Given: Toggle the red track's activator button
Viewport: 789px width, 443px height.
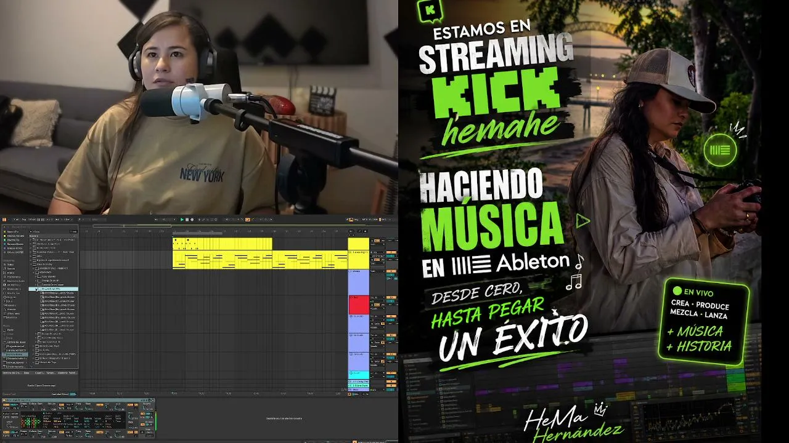Looking at the screenshot, I should (391, 298).
